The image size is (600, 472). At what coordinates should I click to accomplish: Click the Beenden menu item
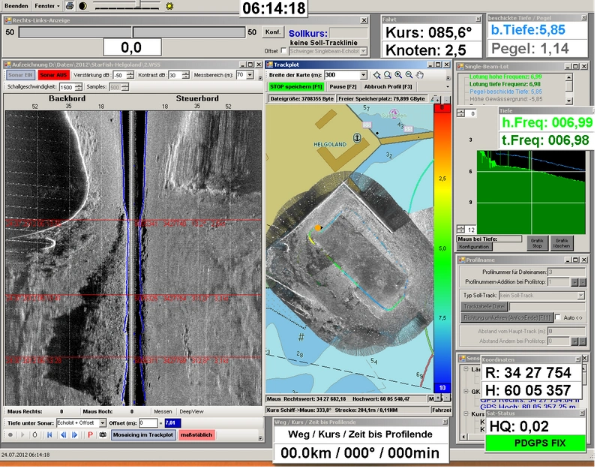click(15, 5)
